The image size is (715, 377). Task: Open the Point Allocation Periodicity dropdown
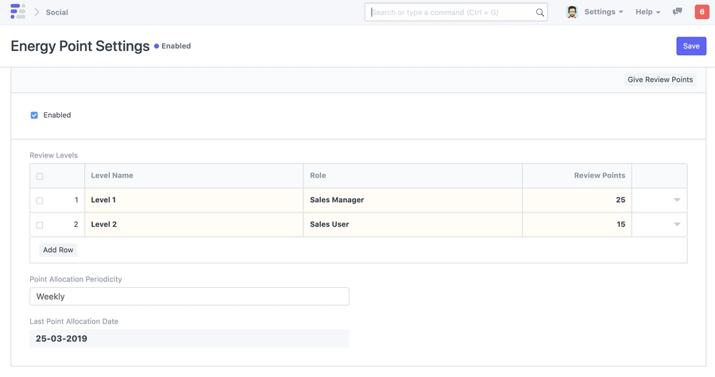point(189,297)
